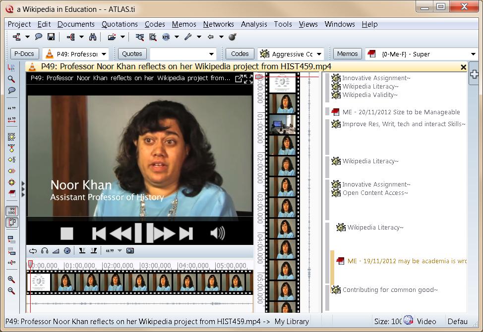This screenshot has width=483, height=332.
Task: Click the Wikipedia globe thumbnail in horizontal filmstrip
Action: pos(39,282)
